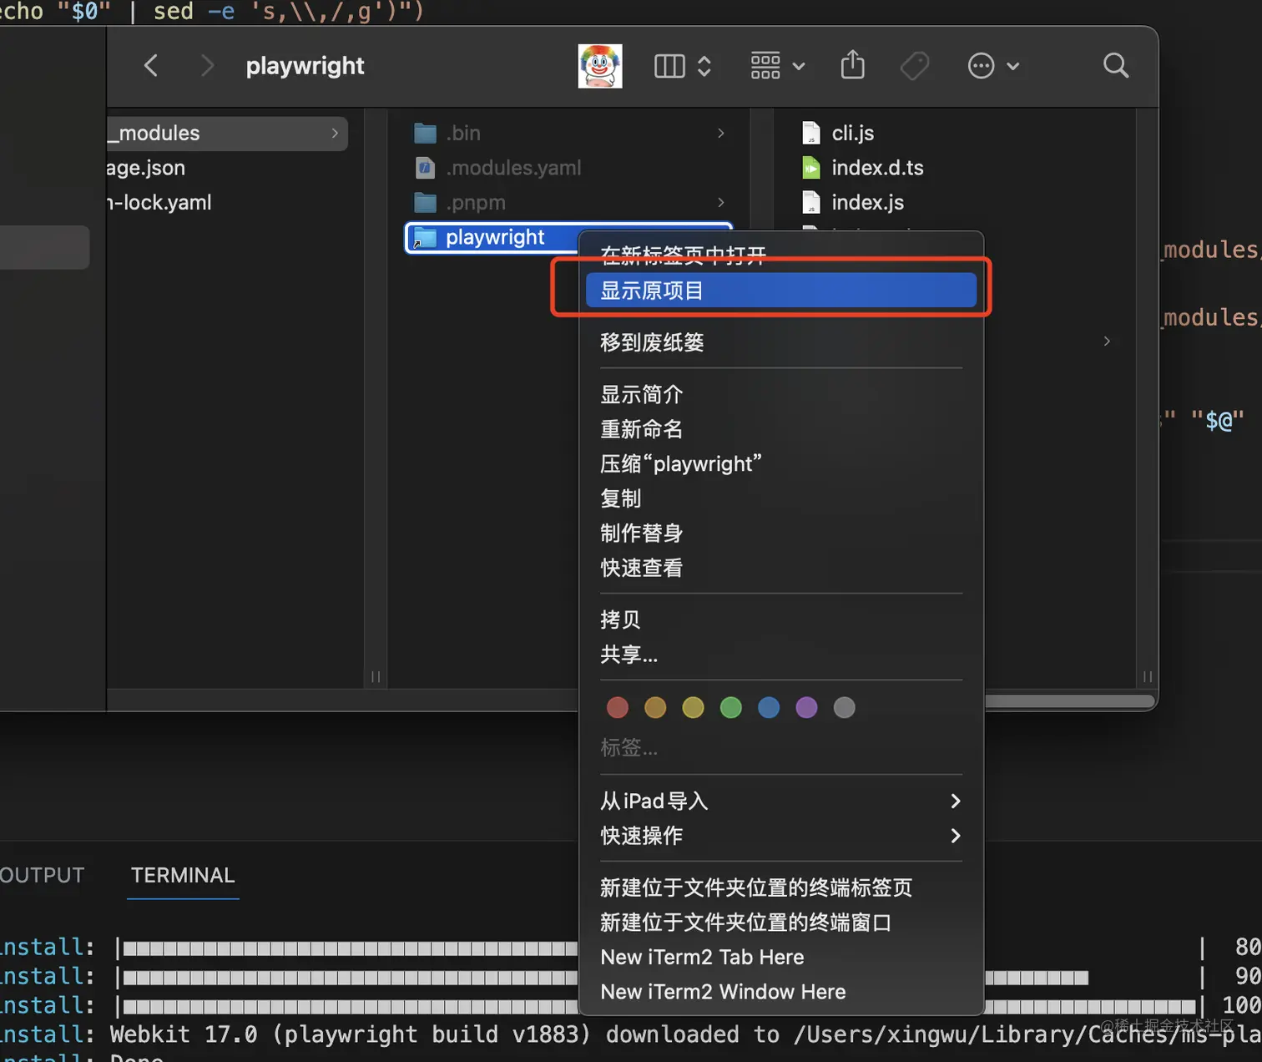
Task: Choose 显示原项目 in context menu
Action: tap(781, 291)
